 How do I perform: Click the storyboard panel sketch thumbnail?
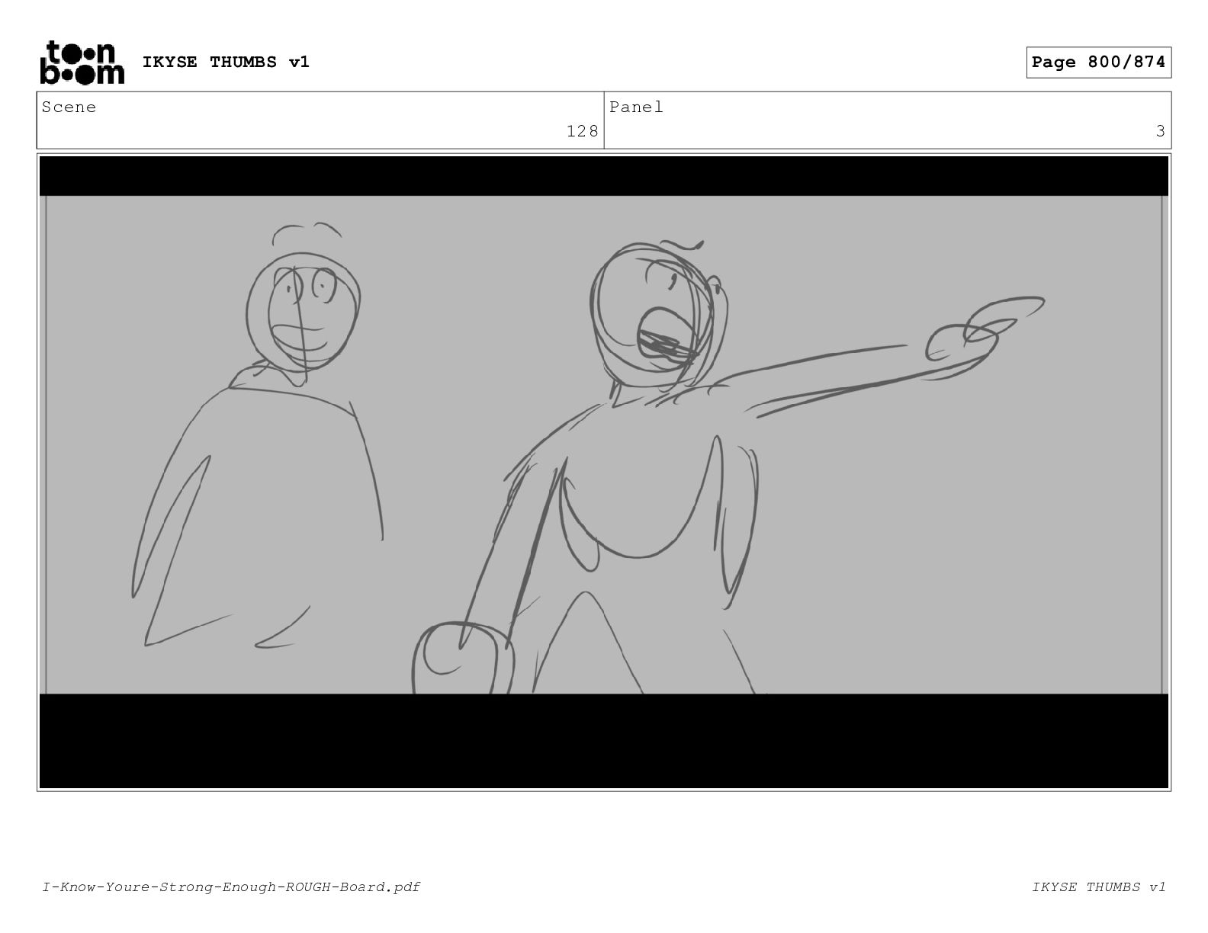(604, 473)
